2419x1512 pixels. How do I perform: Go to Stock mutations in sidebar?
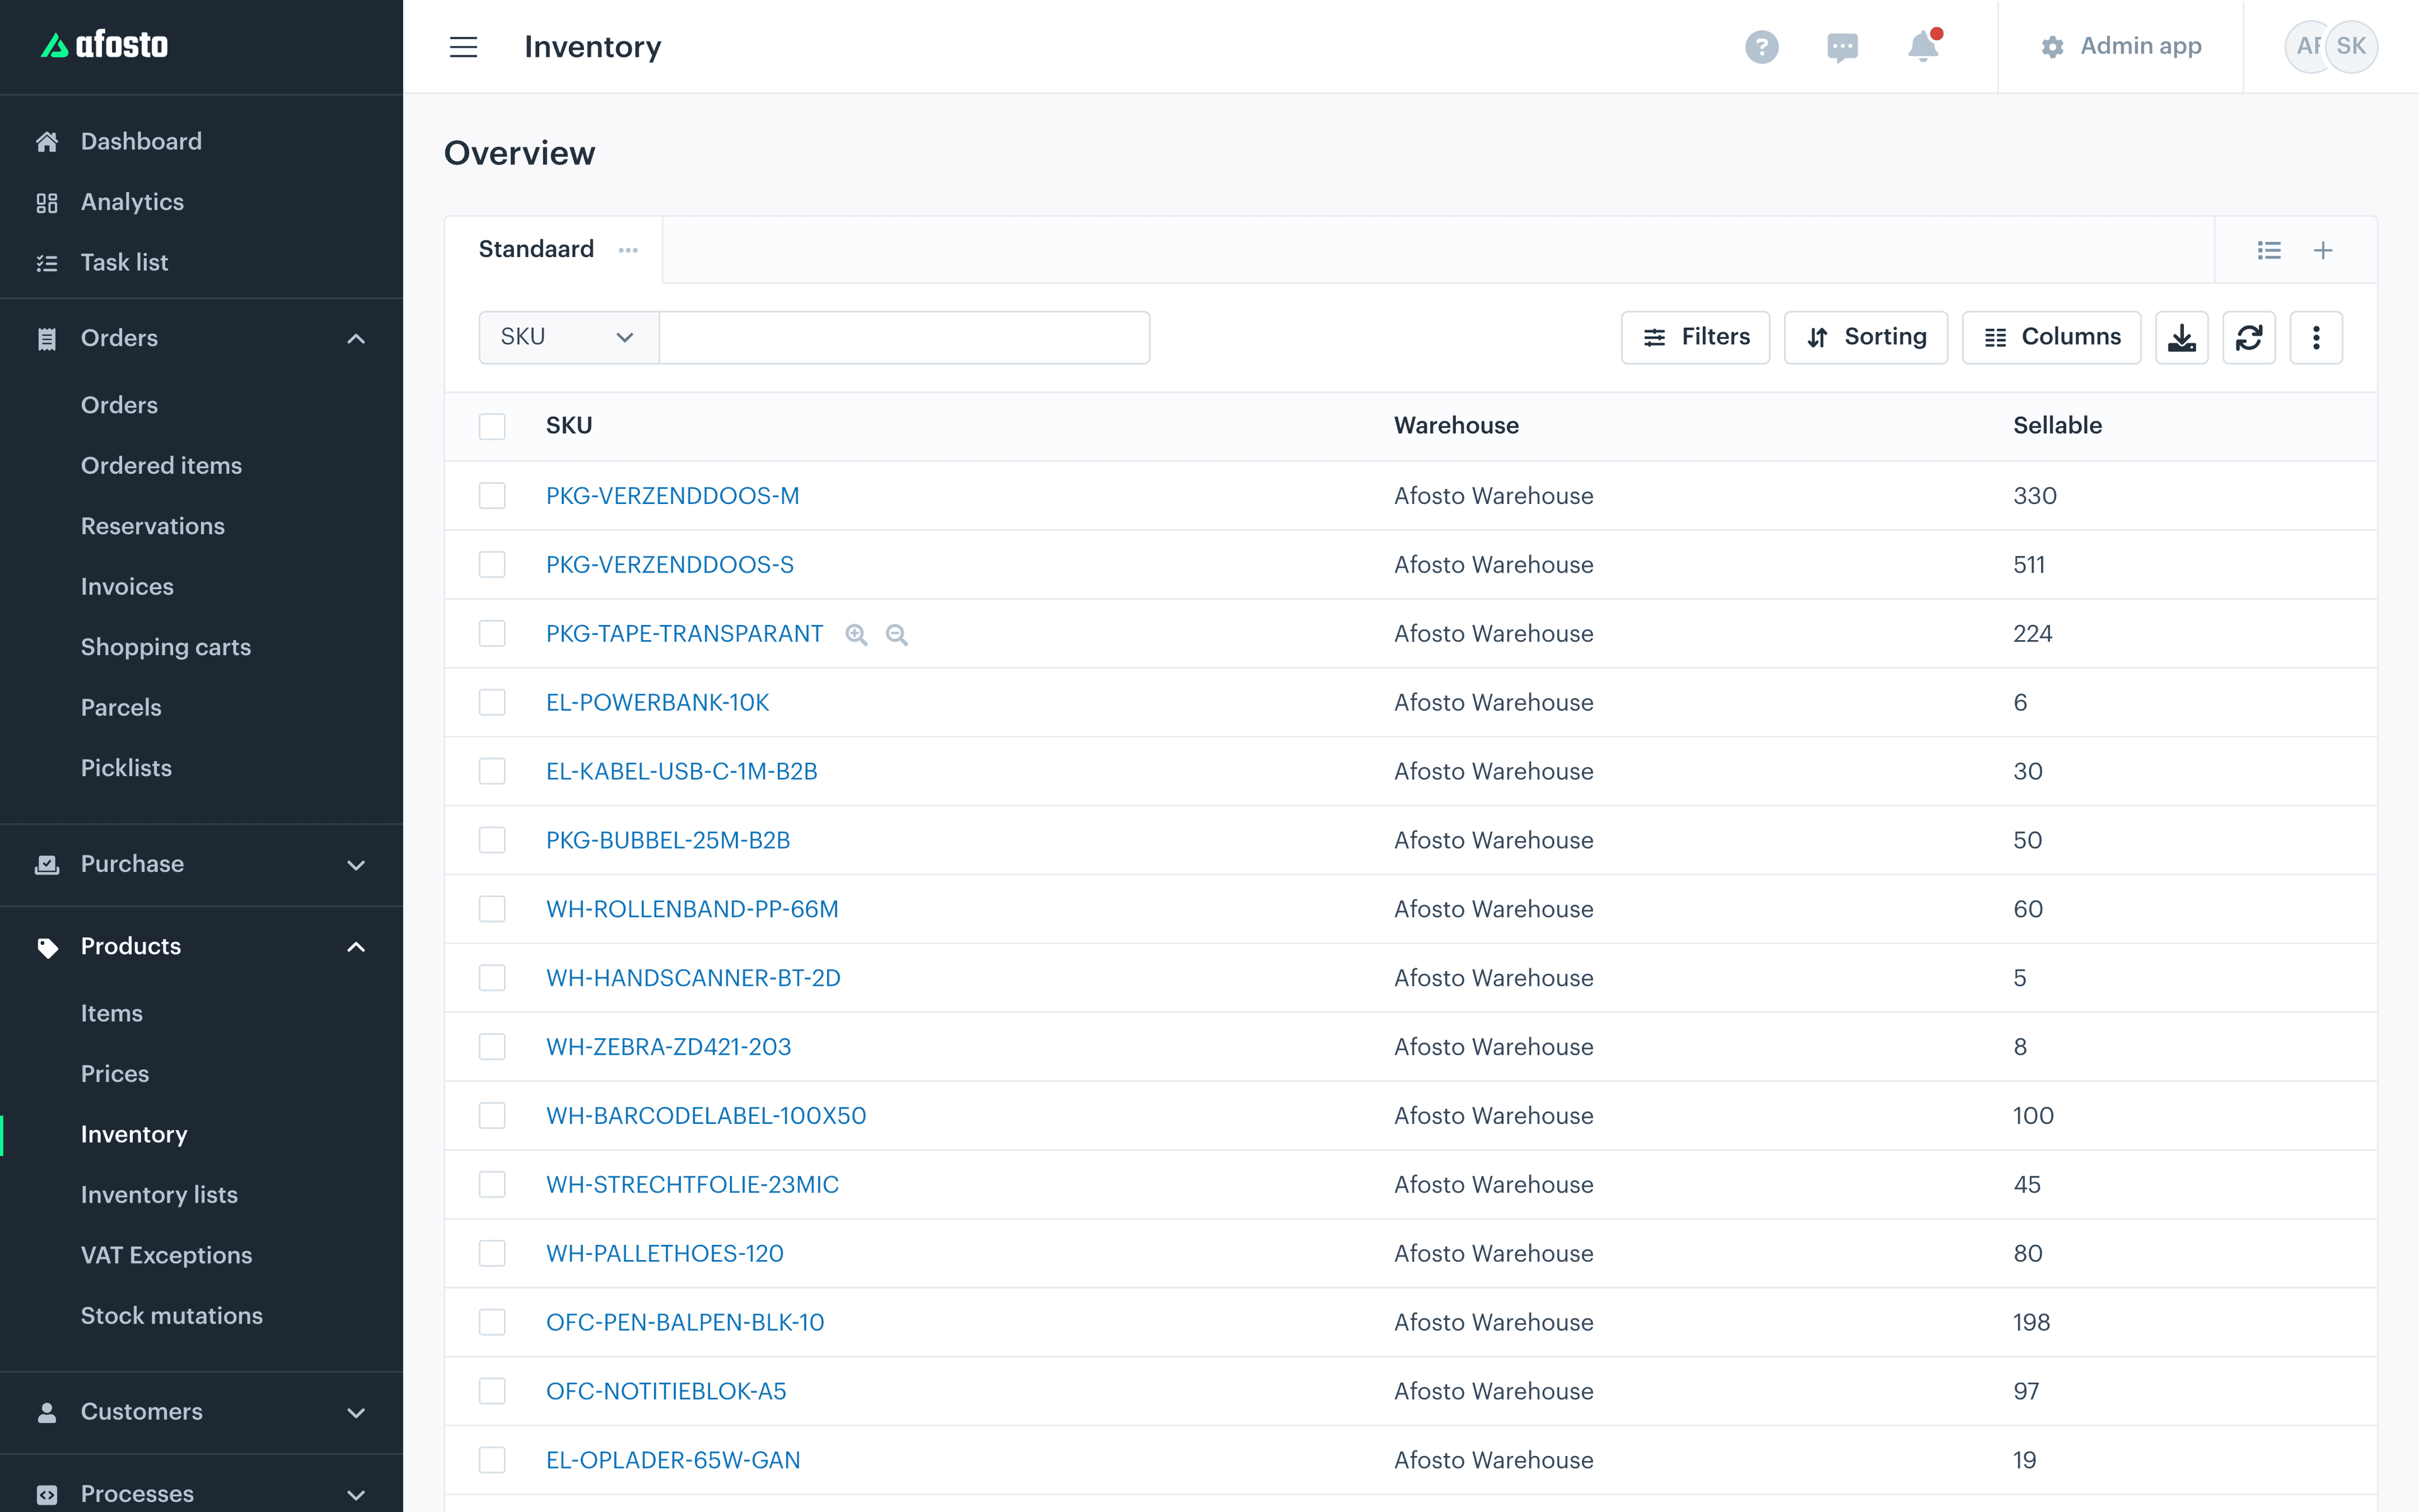pos(172,1316)
